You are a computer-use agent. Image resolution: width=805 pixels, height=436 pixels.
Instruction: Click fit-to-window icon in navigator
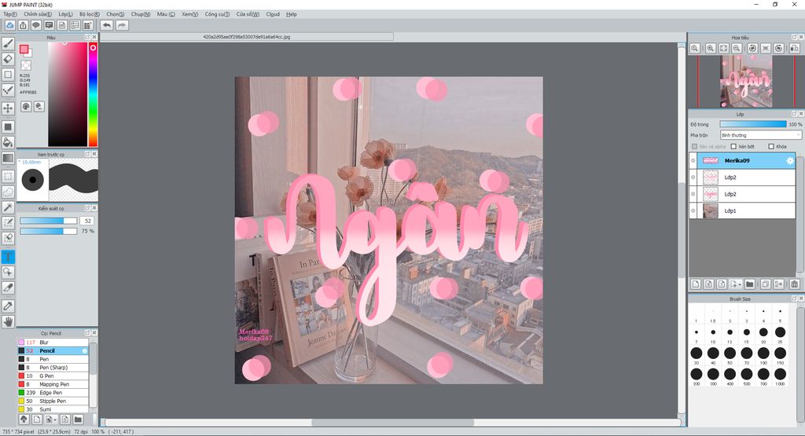tap(723, 48)
